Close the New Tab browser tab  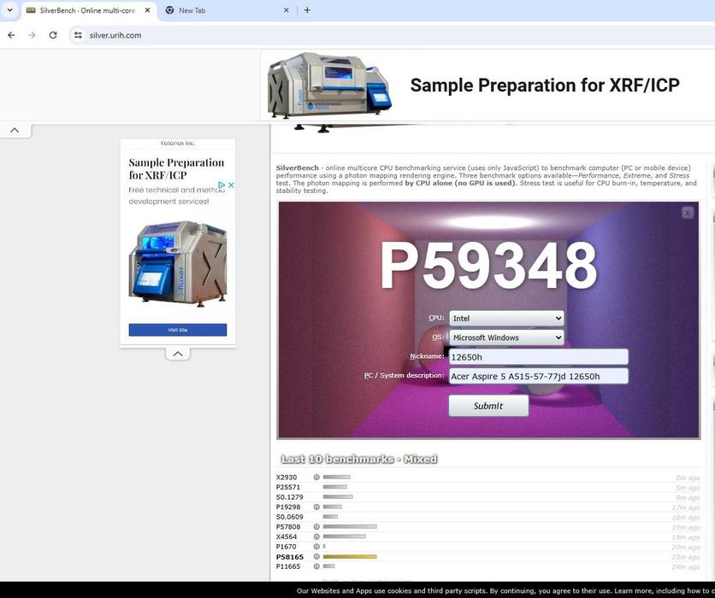click(286, 10)
